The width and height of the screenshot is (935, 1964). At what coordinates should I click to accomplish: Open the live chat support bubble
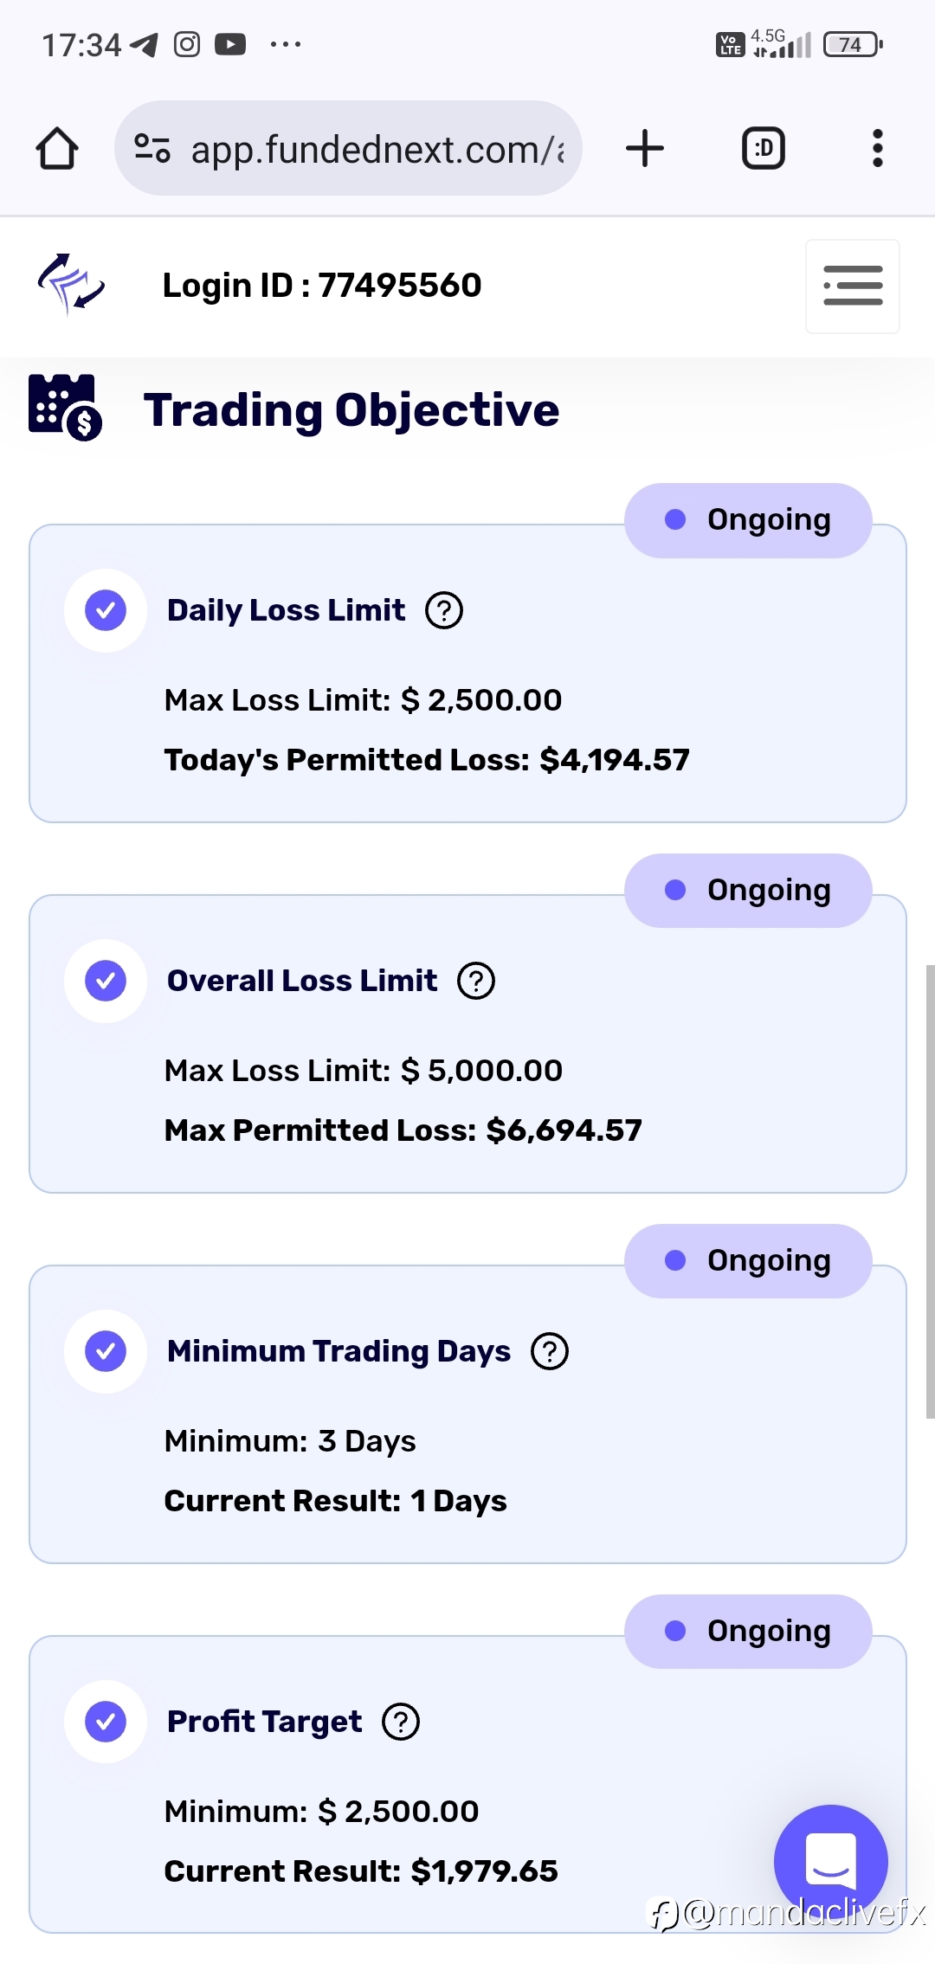click(x=831, y=1861)
